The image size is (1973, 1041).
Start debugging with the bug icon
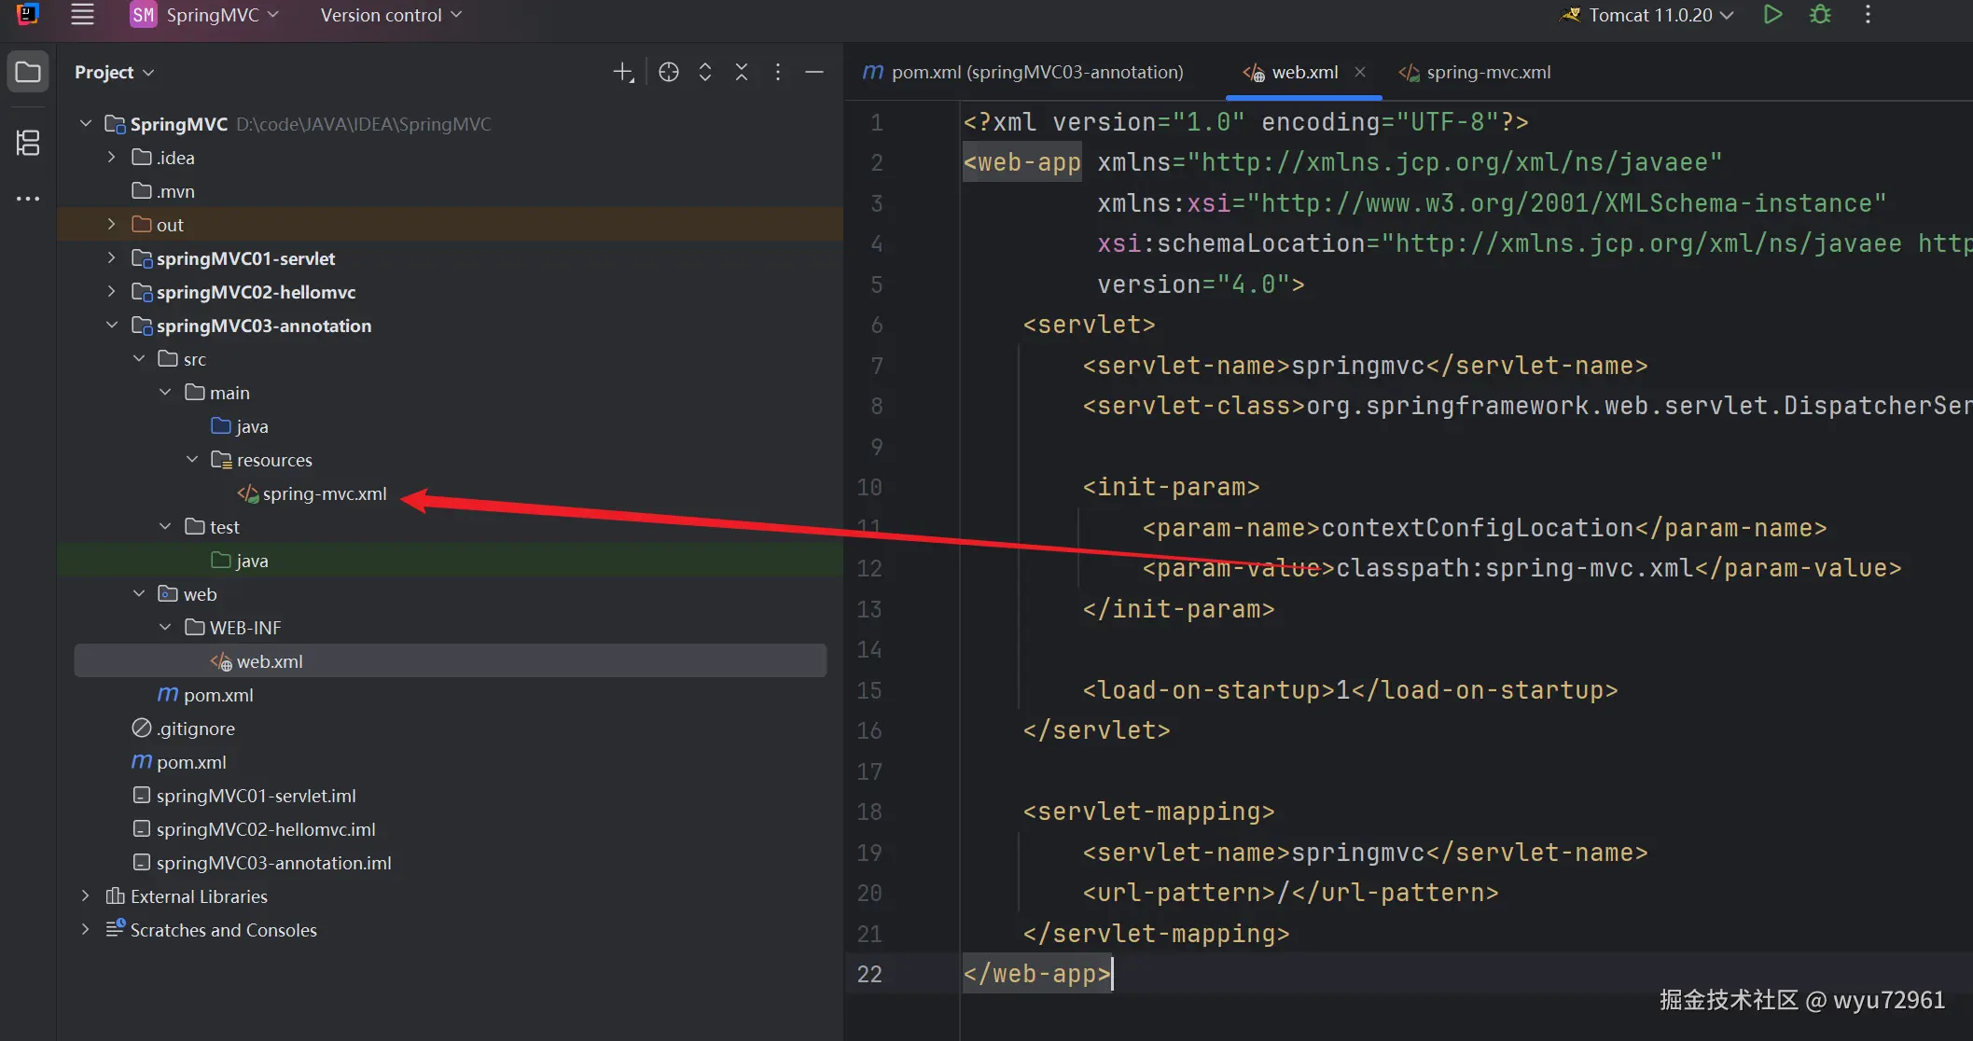1820,15
